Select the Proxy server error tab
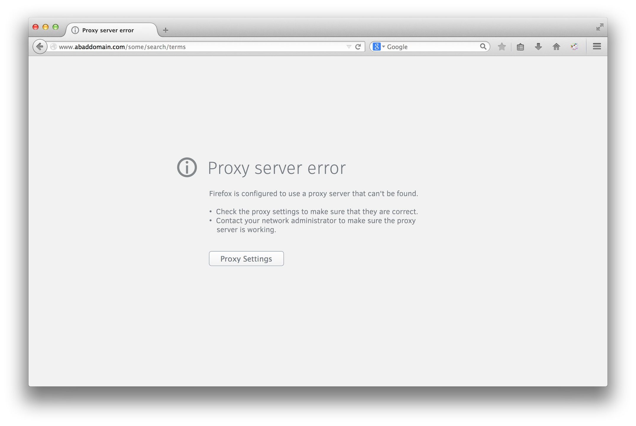 [108, 30]
